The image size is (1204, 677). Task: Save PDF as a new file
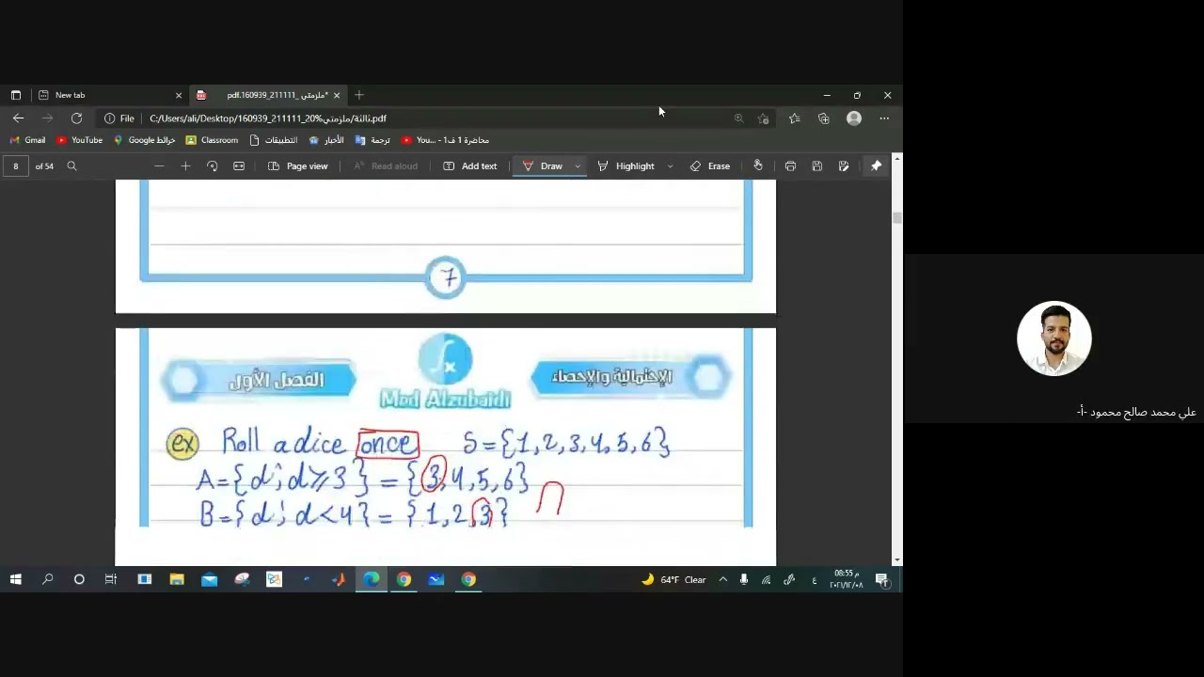[x=844, y=166]
